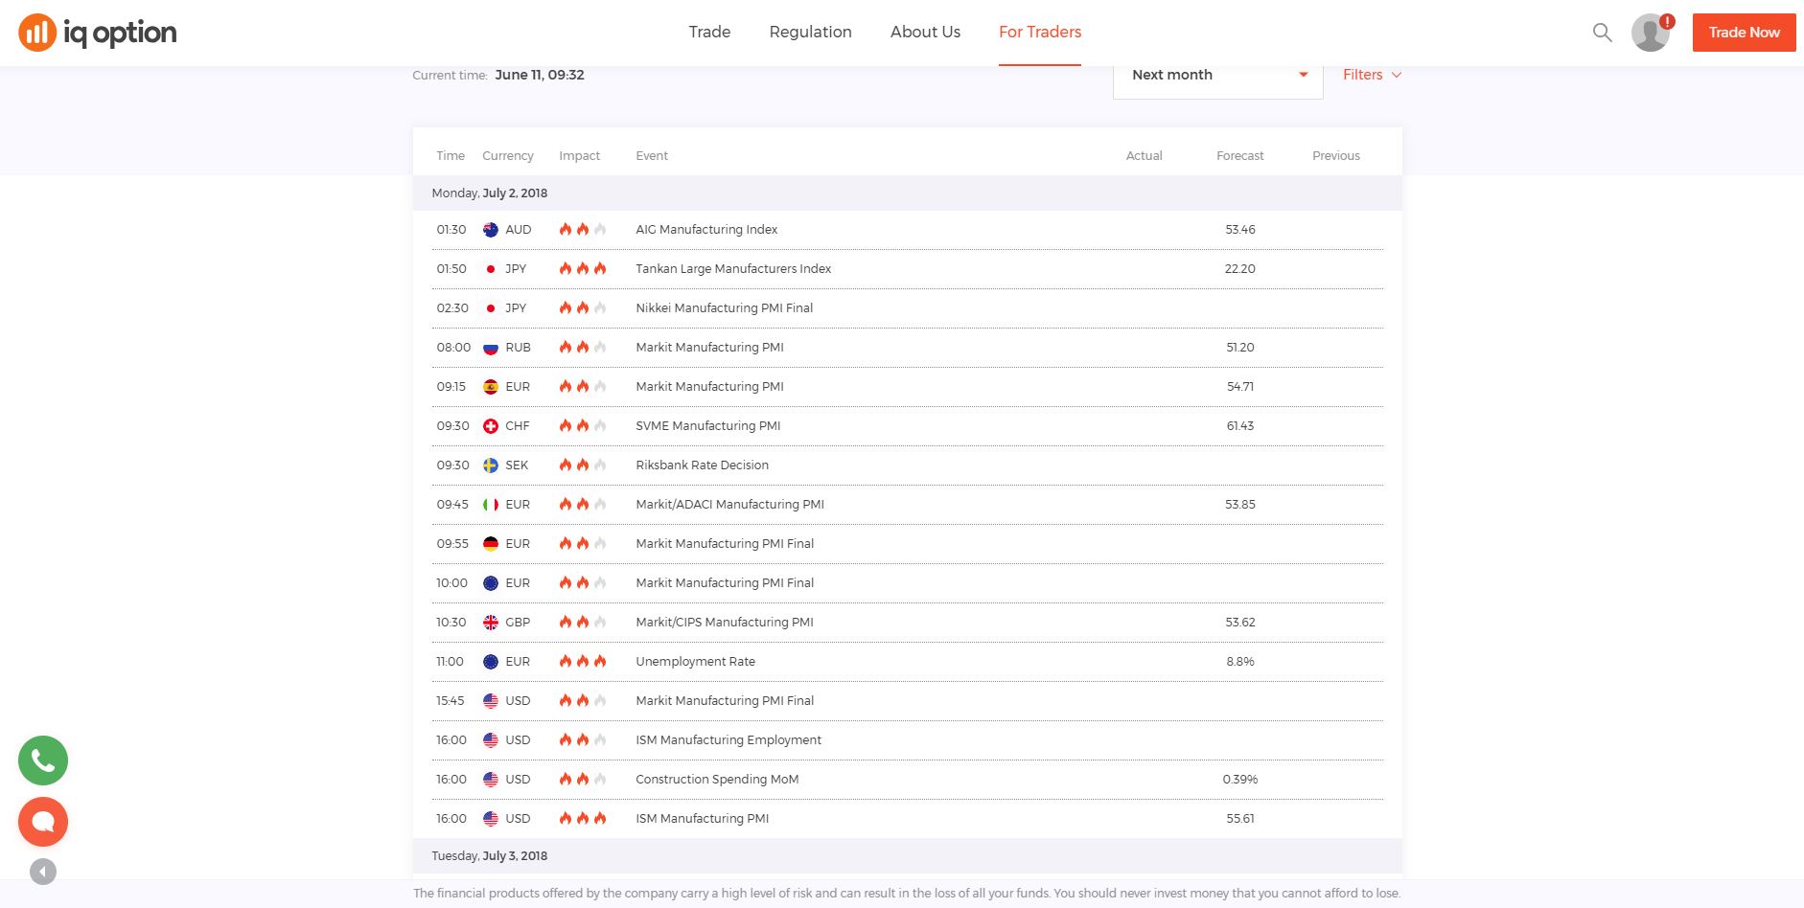This screenshot has height=908, width=1804.
Task: Click the Spanish flag at 09:15
Action: 491,387
